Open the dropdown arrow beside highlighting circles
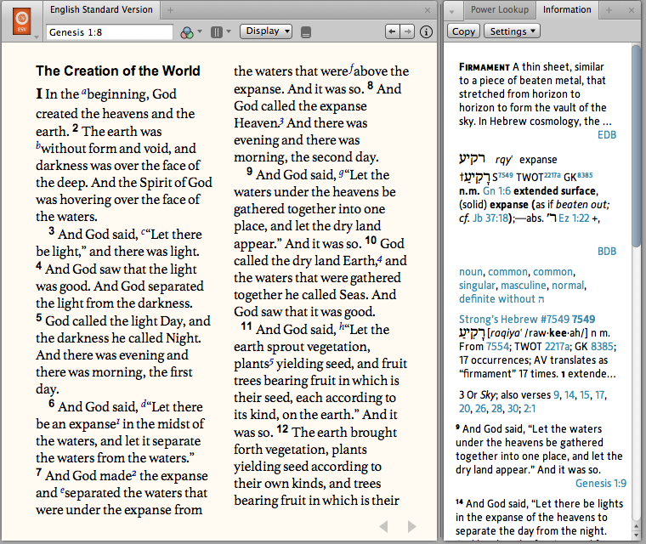This screenshot has width=646, height=544. [x=200, y=31]
